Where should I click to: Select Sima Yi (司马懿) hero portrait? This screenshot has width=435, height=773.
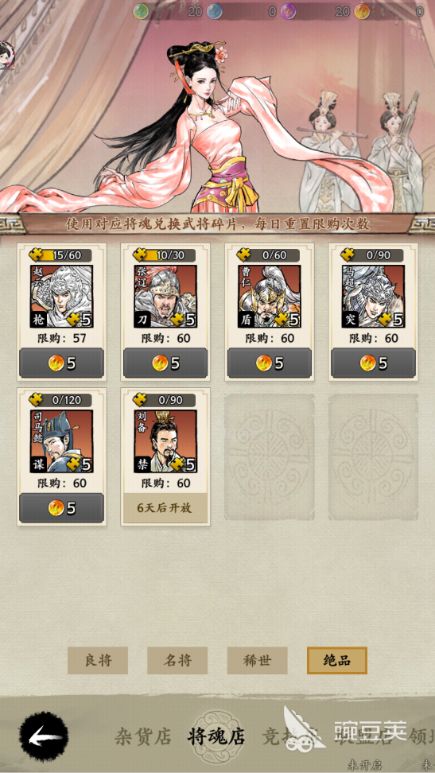pos(61,441)
